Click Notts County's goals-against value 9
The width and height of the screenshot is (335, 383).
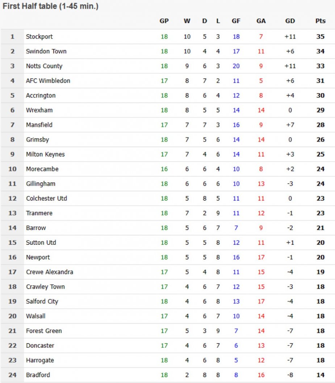coord(261,66)
